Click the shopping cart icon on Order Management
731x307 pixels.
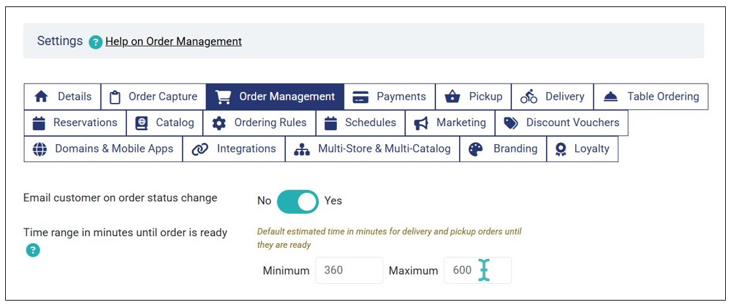point(223,97)
